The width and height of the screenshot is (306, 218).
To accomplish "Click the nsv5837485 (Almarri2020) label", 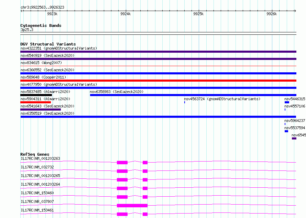I will coord(45,92).
